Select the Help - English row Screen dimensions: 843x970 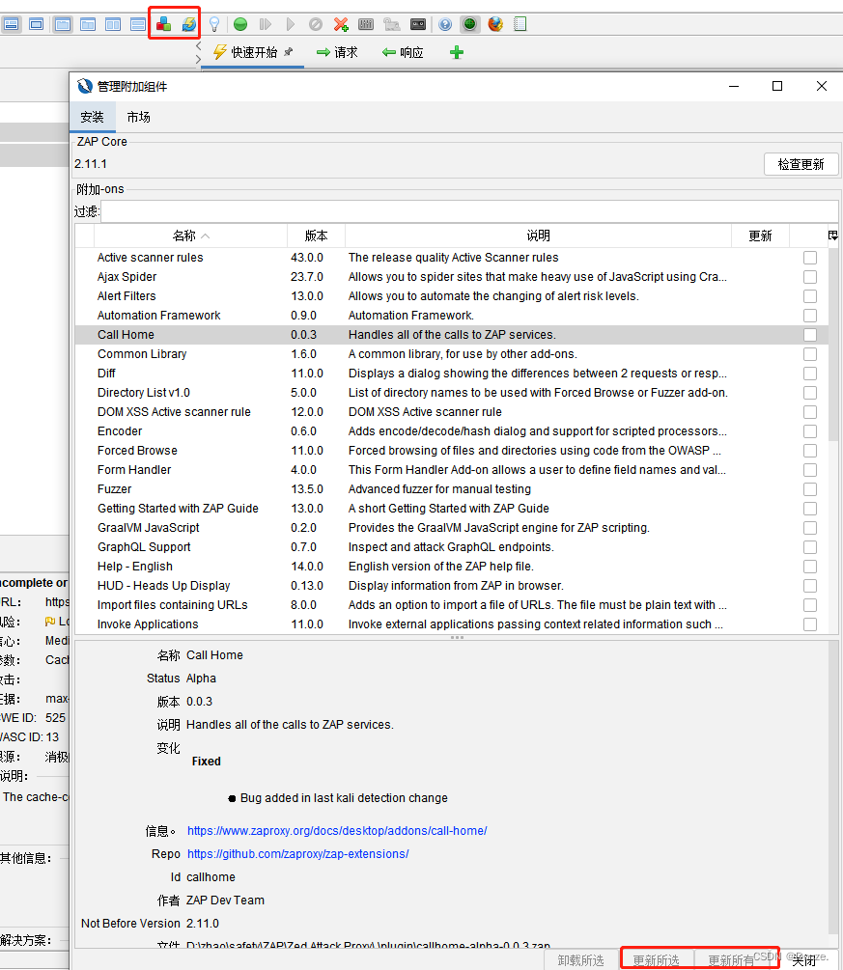coord(452,566)
